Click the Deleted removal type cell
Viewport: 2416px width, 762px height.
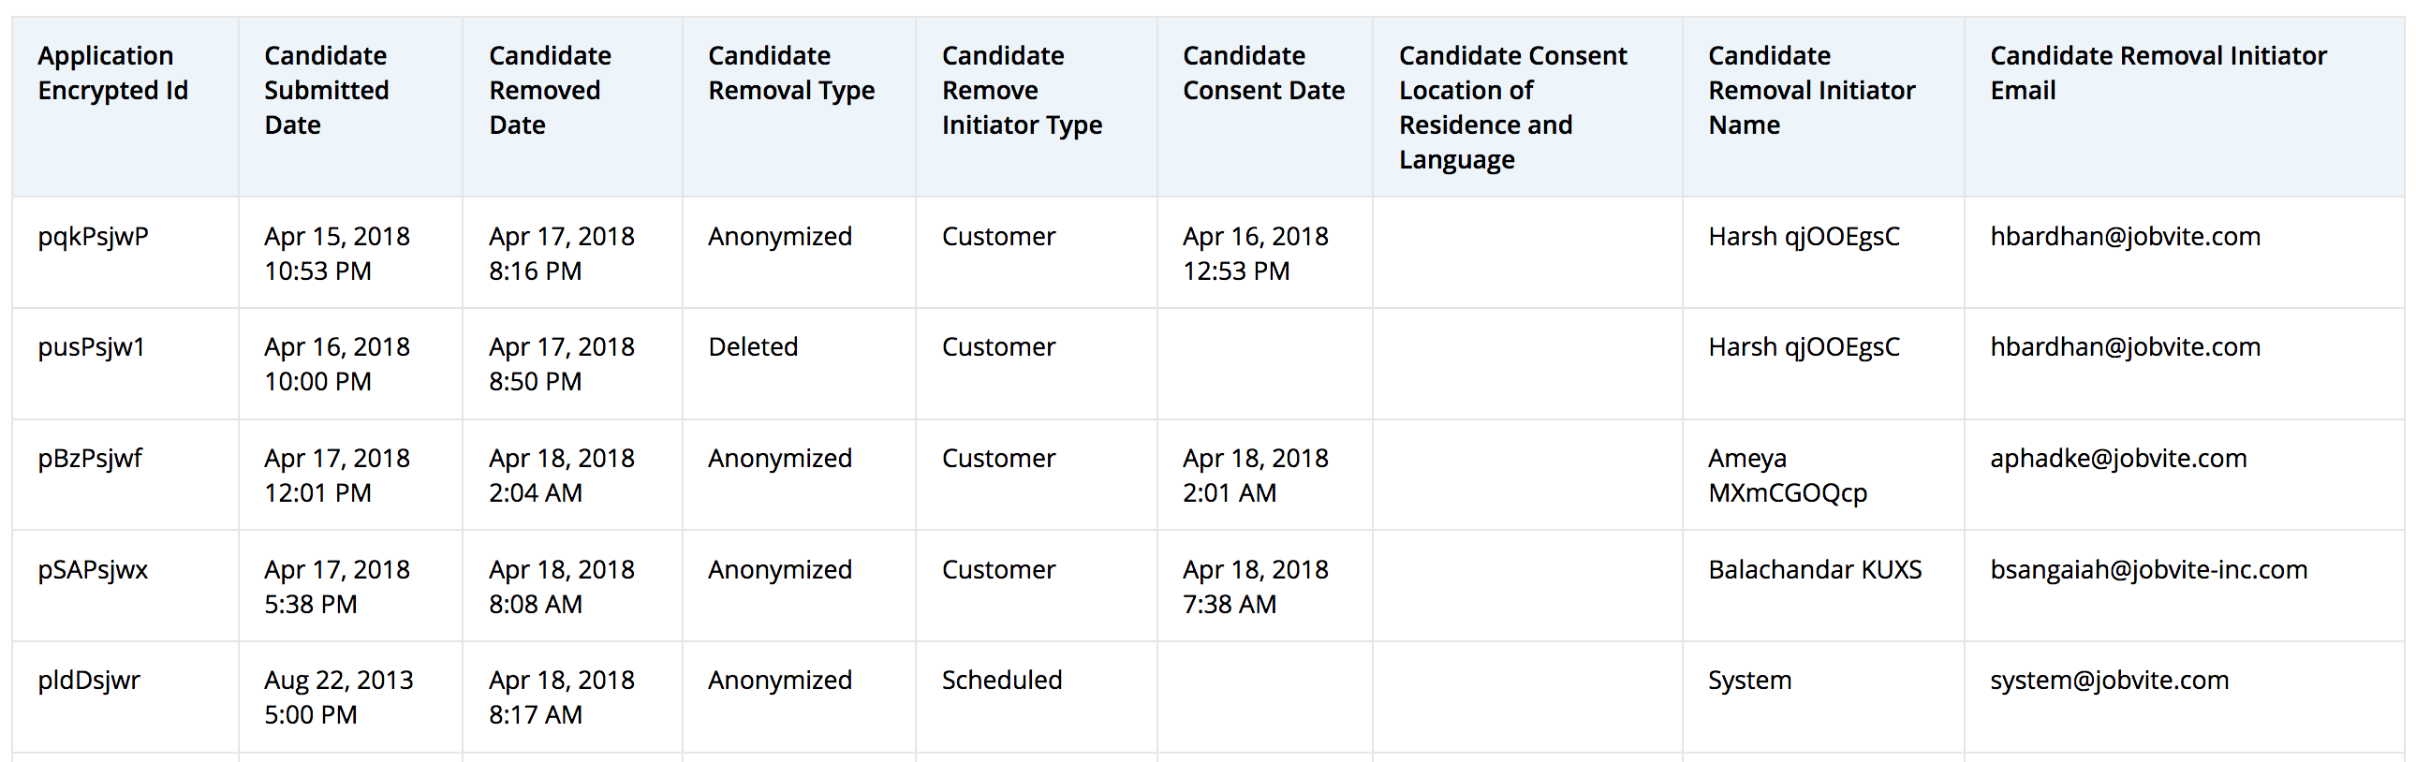click(x=752, y=346)
